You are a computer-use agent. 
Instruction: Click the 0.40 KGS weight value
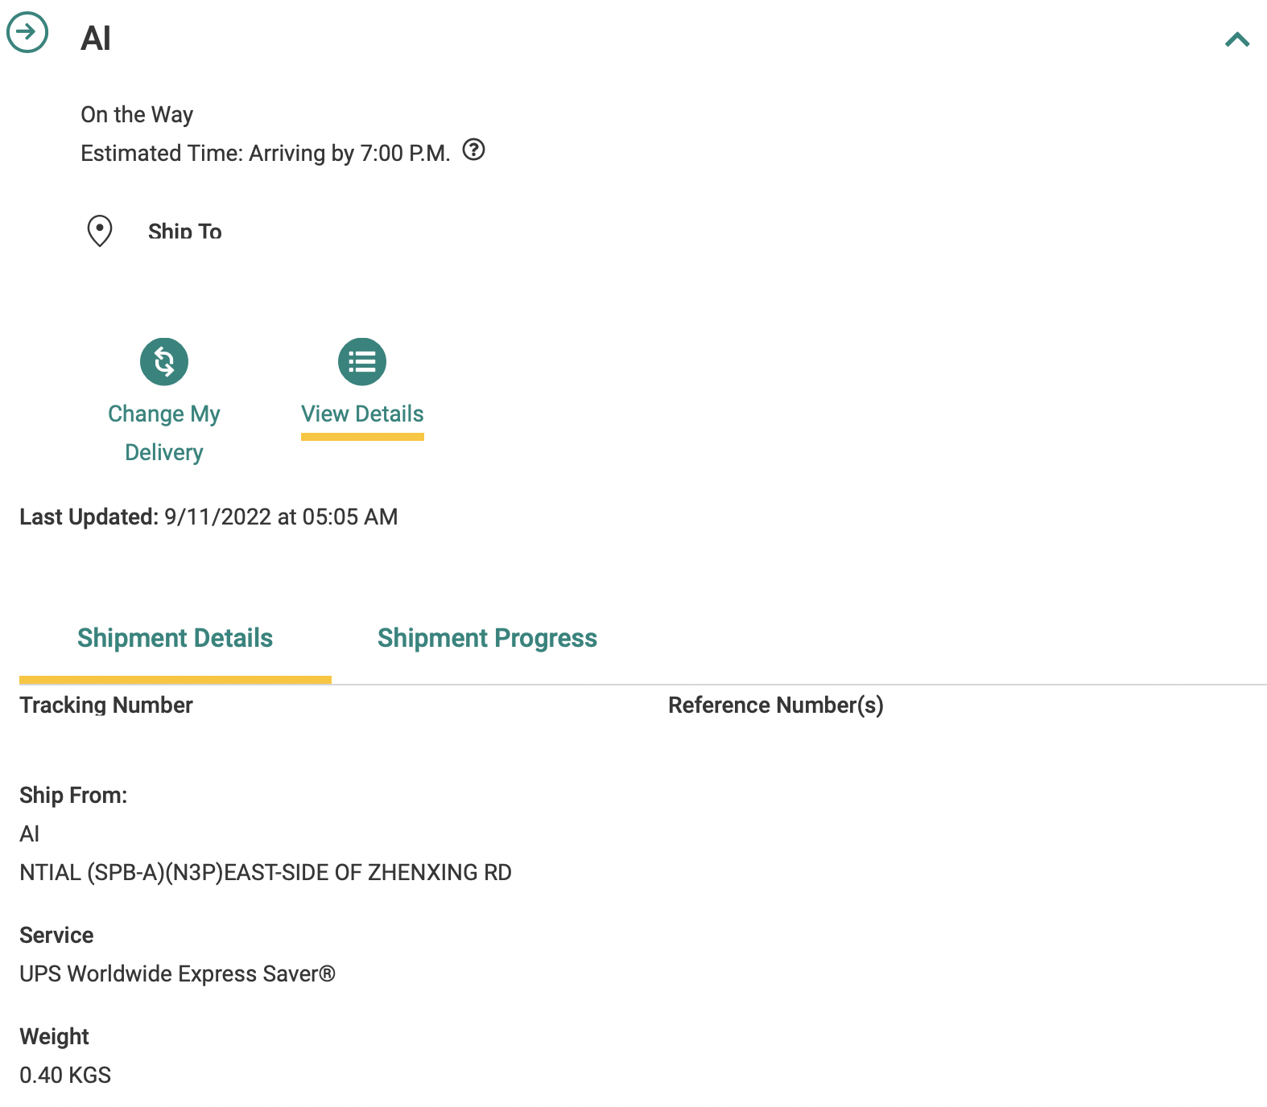tap(65, 1075)
